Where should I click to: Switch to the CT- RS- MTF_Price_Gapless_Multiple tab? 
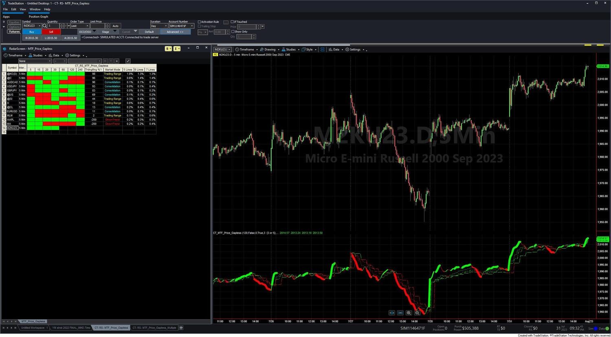(x=154, y=328)
